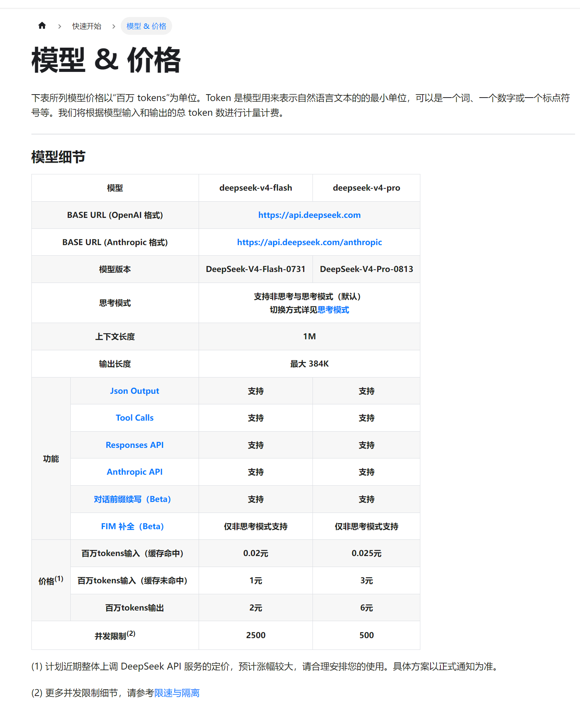This screenshot has height=710, width=580.
Task: Select the 模型 & 价格 breadcrumb item
Action: click(146, 26)
